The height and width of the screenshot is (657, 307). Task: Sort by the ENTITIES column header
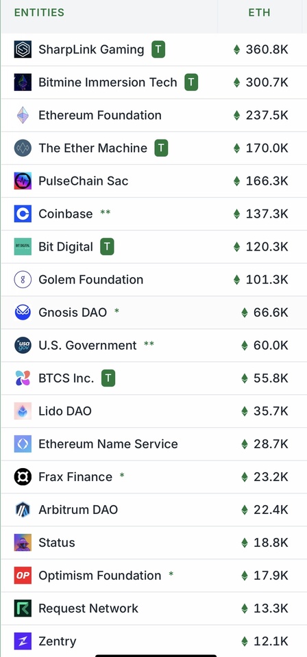pos(39,12)
